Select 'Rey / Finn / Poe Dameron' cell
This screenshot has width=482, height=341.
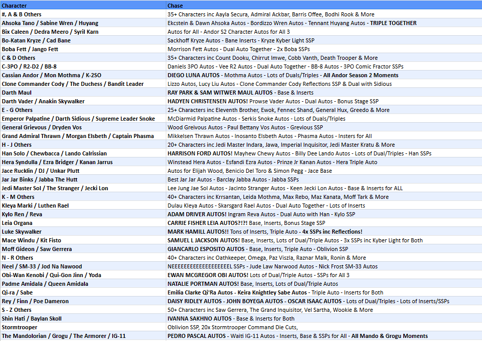coord(83,301)
